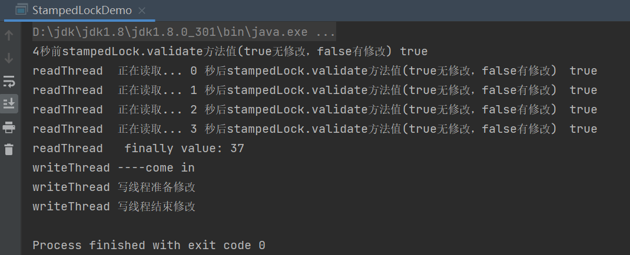Screen dimensions: 630x255
Task: Click the Up the Stack Trace arrow
Action: point(9,35)
